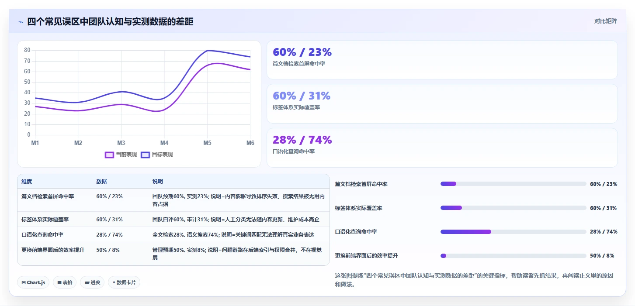Select the 28% / 74% metric card
635x306 pixels.
[442, 148]
